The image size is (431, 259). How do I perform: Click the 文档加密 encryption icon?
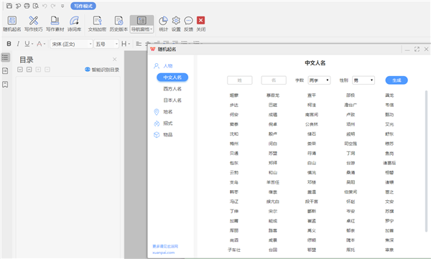point(97,24)
